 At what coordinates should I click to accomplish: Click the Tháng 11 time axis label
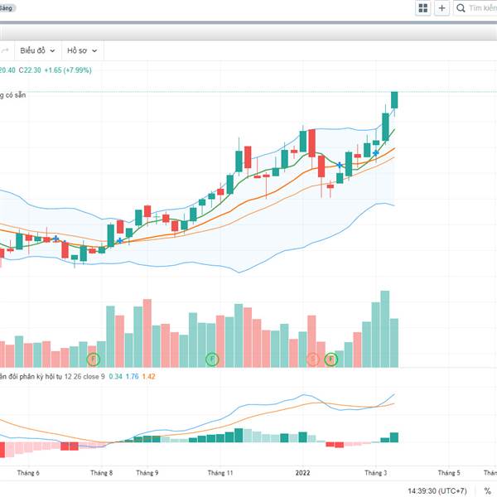[x=220, y=473]
